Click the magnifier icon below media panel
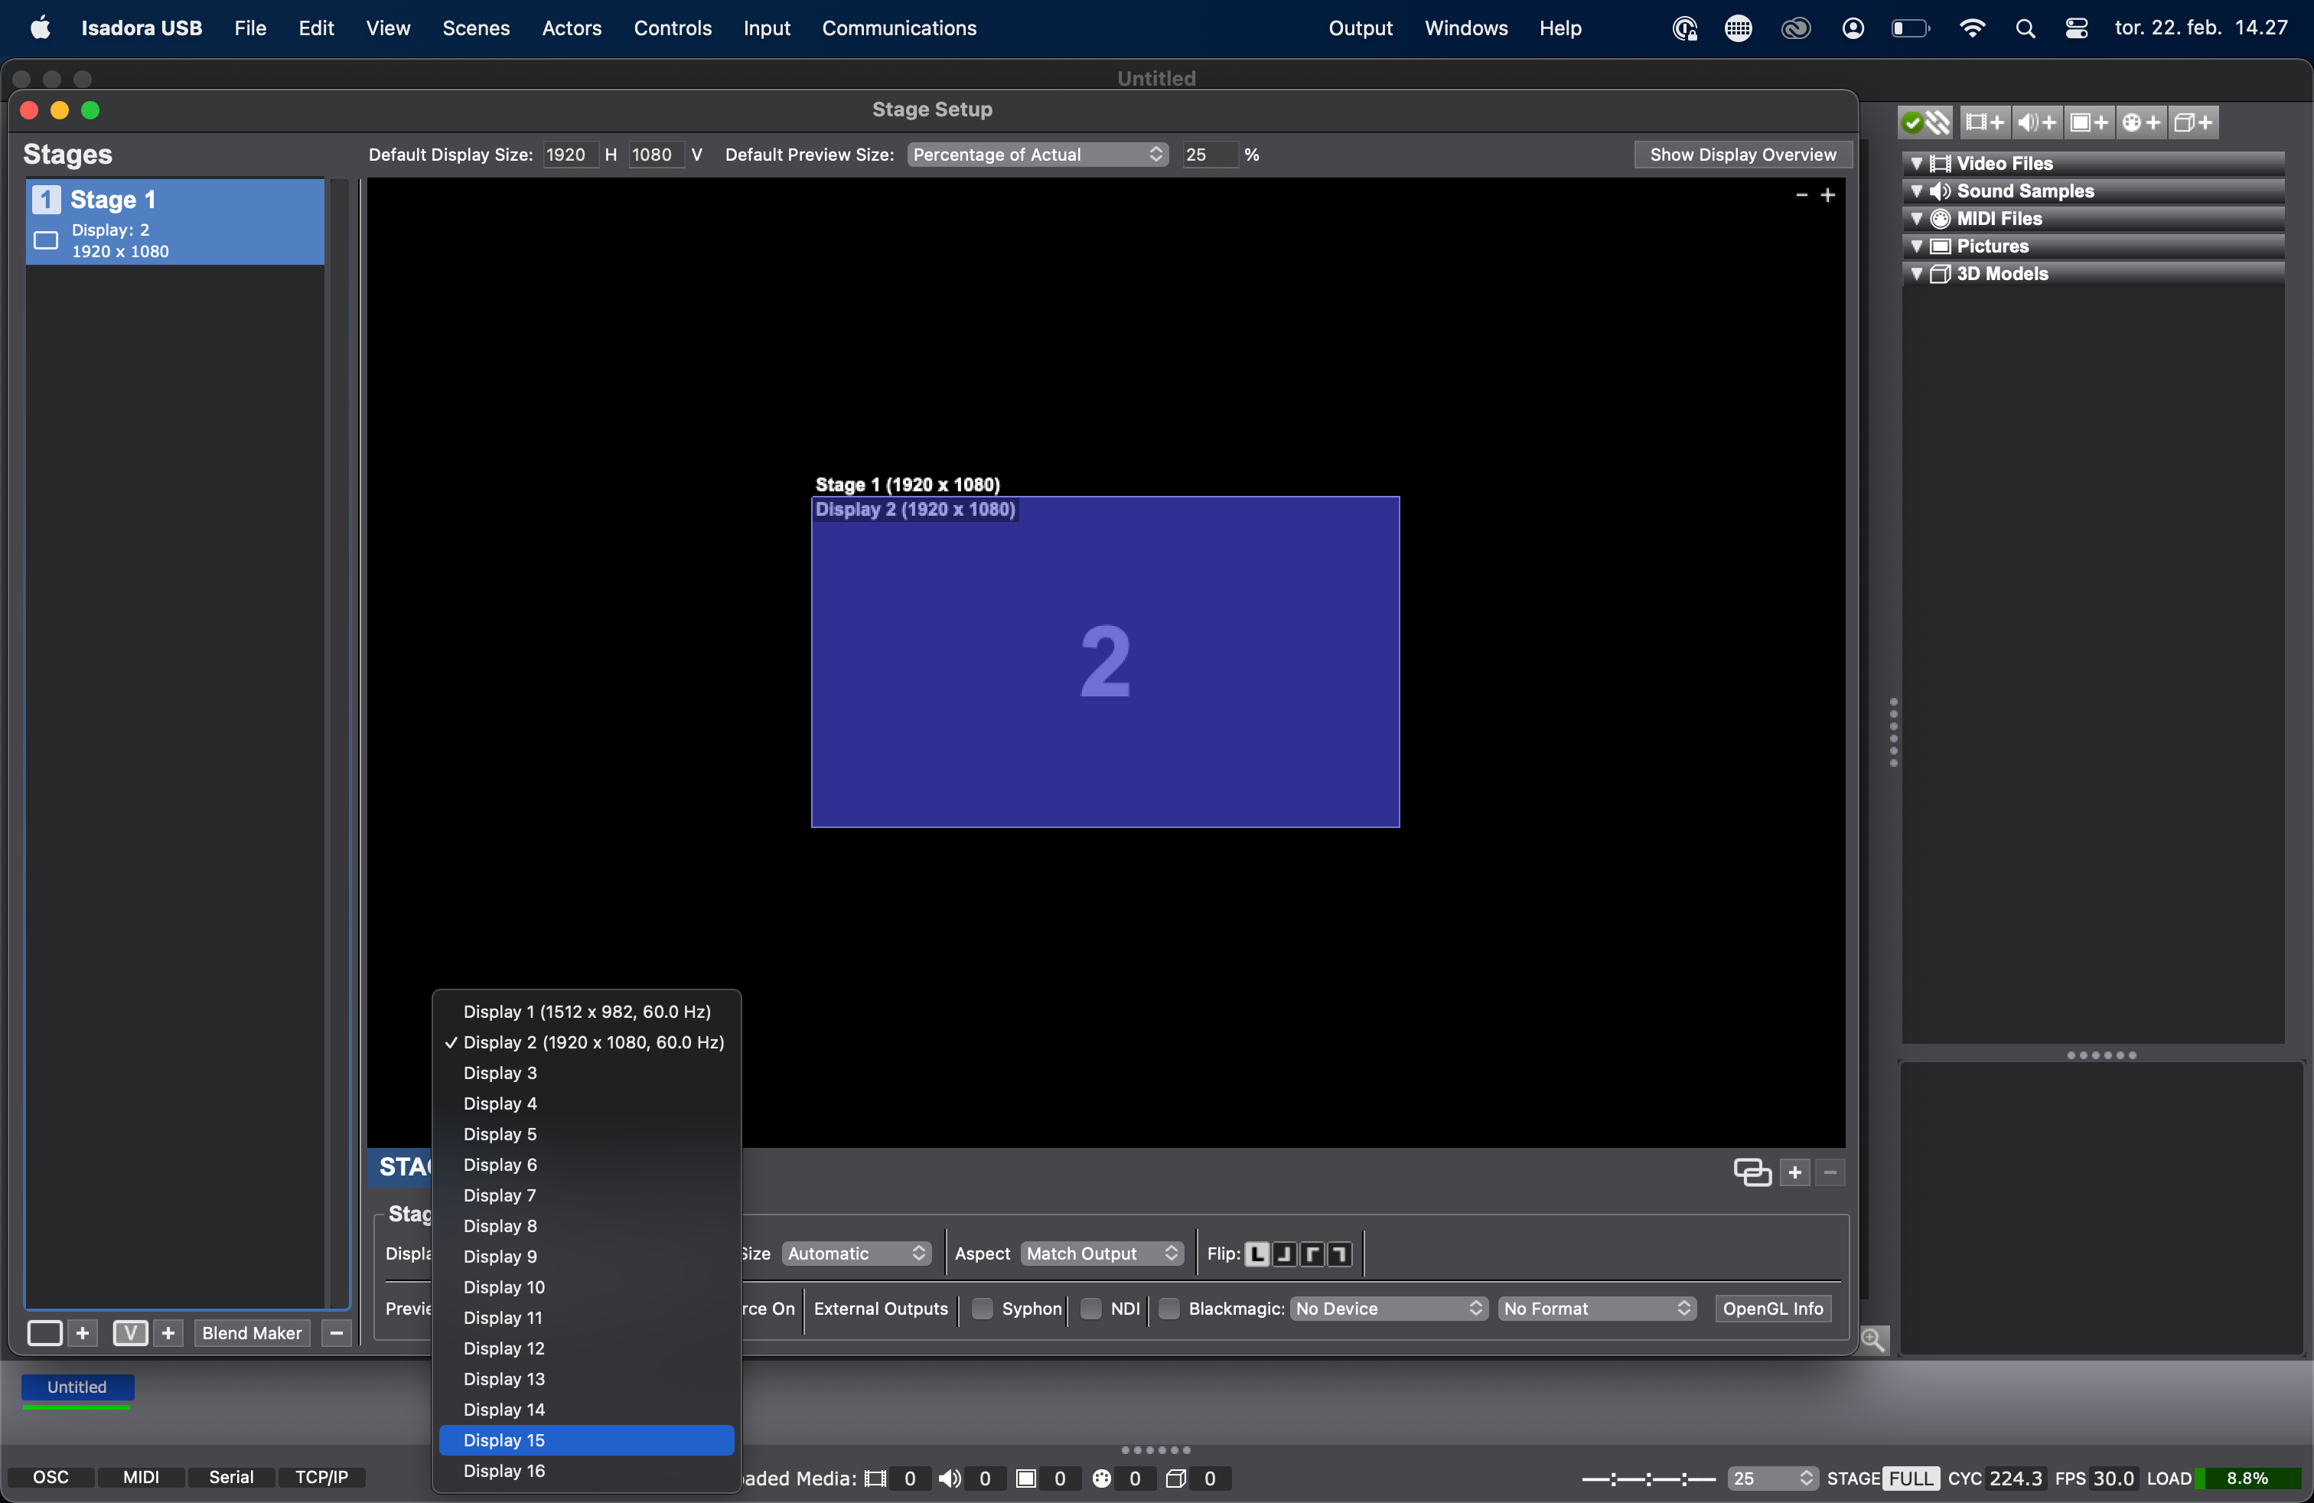 click(1873, 1340)
